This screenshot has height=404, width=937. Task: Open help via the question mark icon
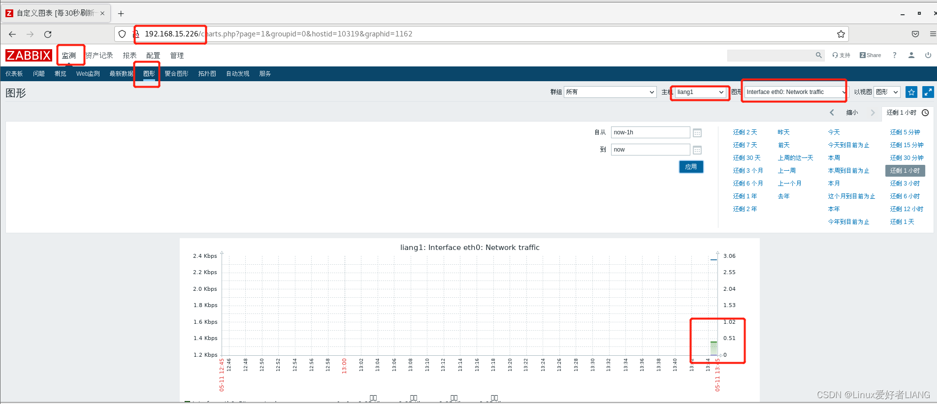point(895,55)
